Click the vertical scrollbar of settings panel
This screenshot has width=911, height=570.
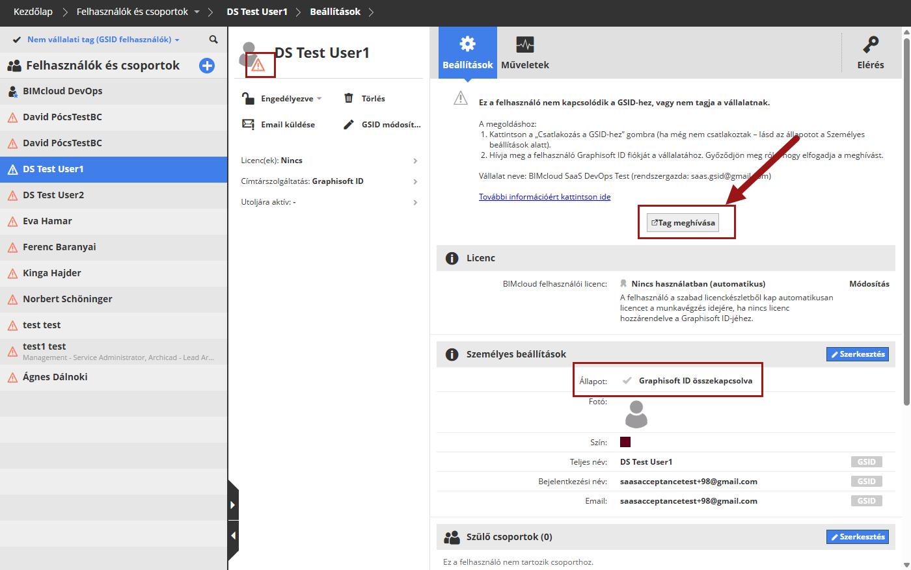(906, 221)
